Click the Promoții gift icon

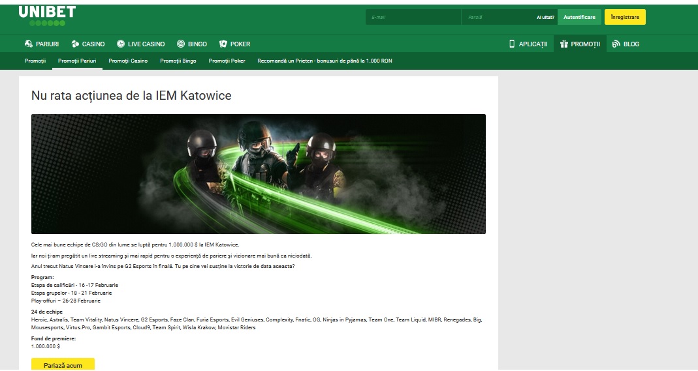pyautogui.click(x=564, y=44)
